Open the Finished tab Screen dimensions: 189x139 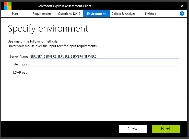[150, 14]
